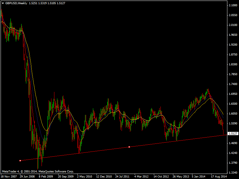Click the 1.3790 price scale label
Image resolution: width=239 pixels, height=179 pixels.
click(x=233, y=163)
